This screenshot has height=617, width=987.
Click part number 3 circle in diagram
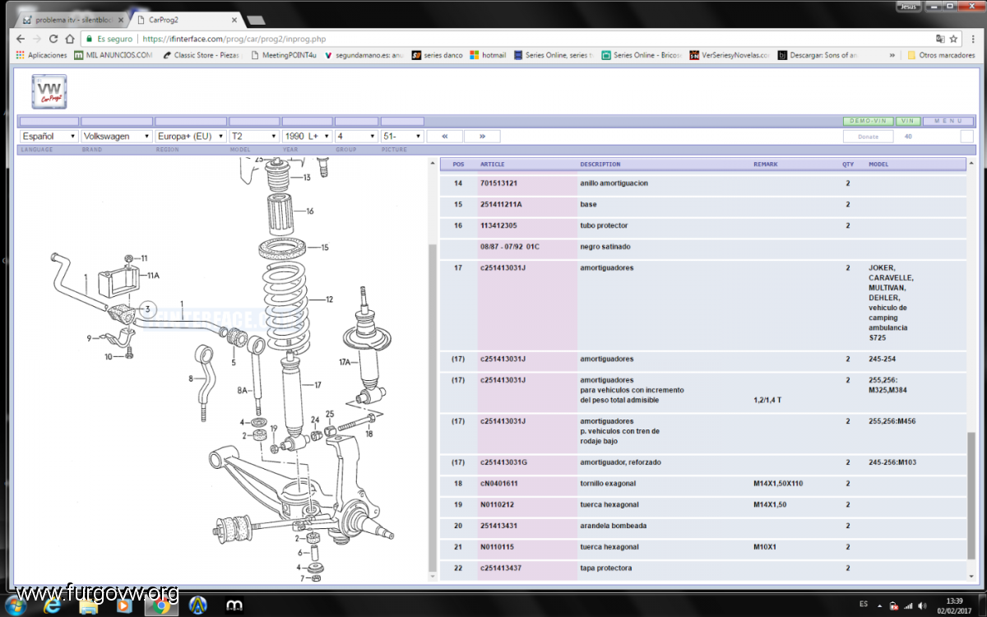click(x=146, y=308)
